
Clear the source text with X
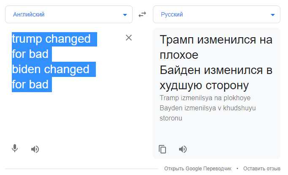click(129, 38)
